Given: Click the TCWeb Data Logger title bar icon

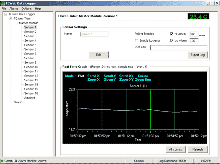Looking at the screenshot, I should coord(3,3).
